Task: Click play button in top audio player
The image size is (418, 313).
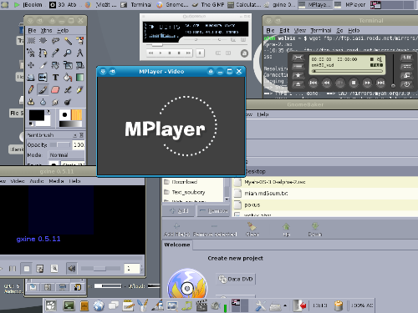Action: tap(161, 53)
